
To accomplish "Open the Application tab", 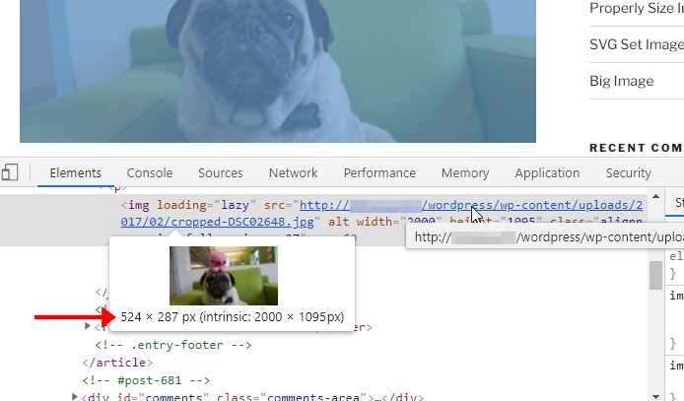I will point(547,173).
